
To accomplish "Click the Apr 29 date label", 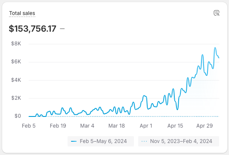I will point(204,126).
